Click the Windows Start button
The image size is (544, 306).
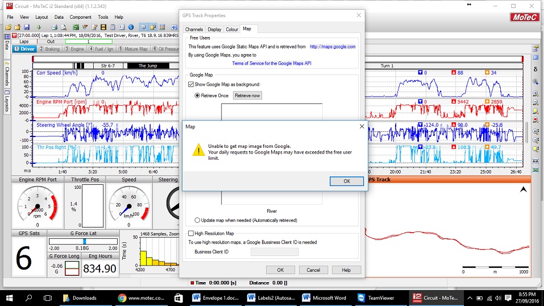pos(9,298)
